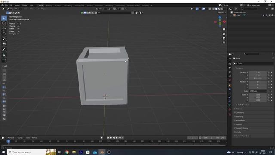
Task: Toggle the viewport gizmos button
Action: click(x=197, y=9)
